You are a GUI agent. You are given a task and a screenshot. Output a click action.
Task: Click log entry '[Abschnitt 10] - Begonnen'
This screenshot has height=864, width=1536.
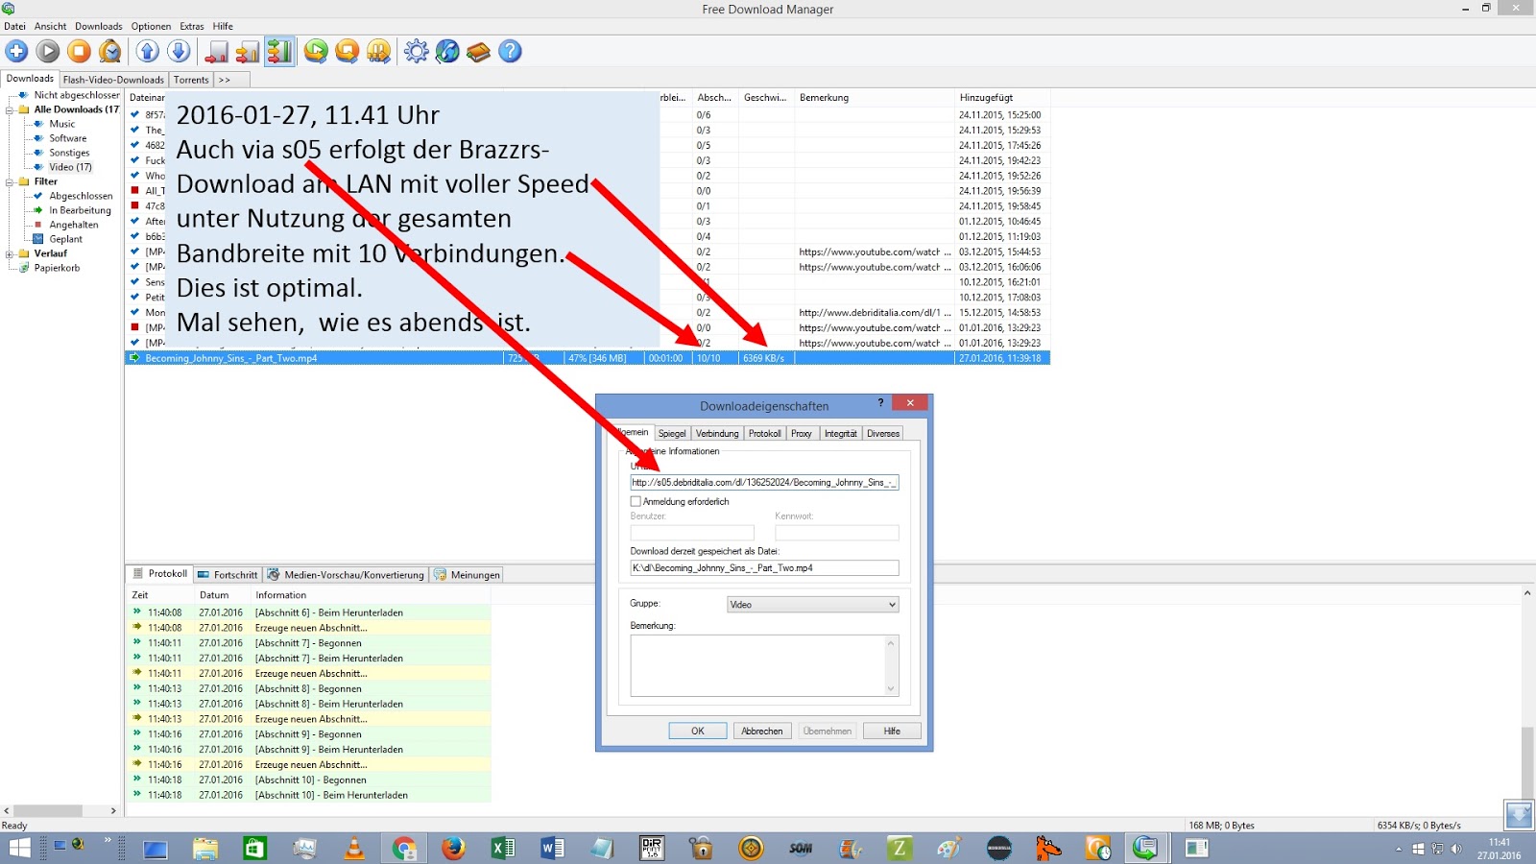pyautogui.click(x=310, y=780)
